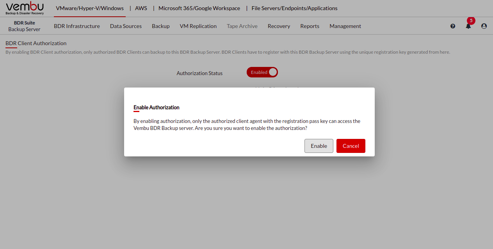Open the Backup menu
This screenshot has height=249, width=493.
click(x=161, y=26)
